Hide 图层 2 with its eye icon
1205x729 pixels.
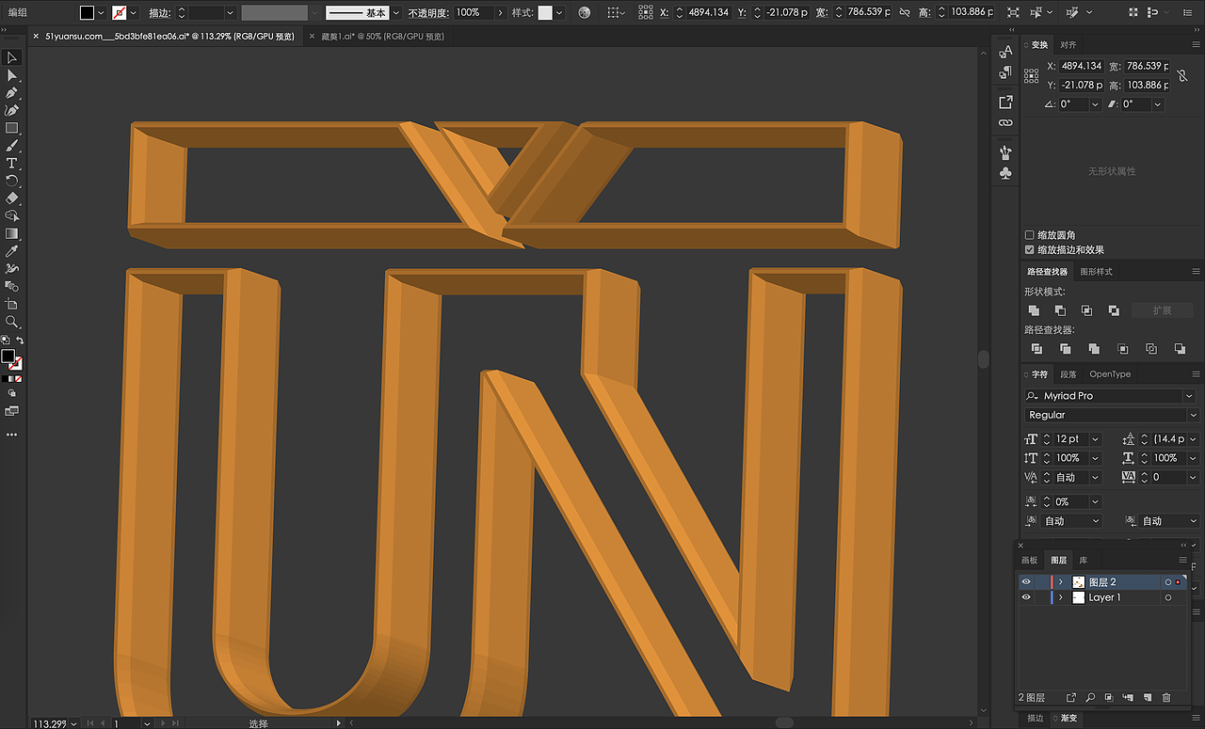(x=1026, y=582)
